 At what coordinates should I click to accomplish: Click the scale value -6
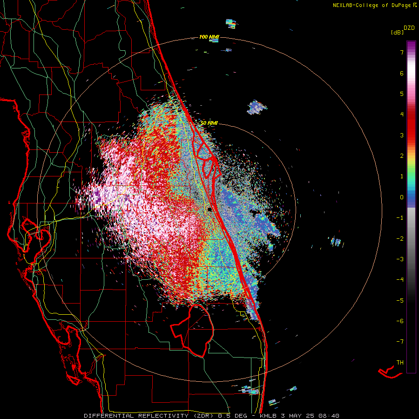(400, 321)
